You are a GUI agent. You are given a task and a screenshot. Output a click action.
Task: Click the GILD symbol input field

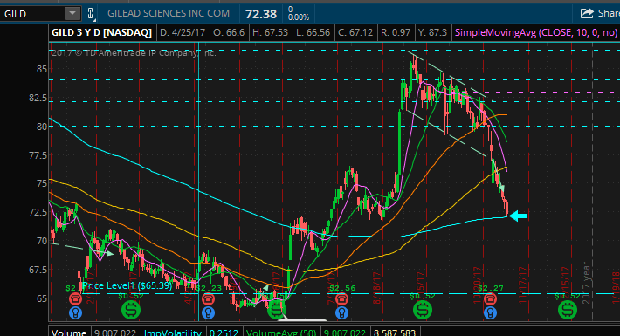pyautogui.click(x=33, y=13)
